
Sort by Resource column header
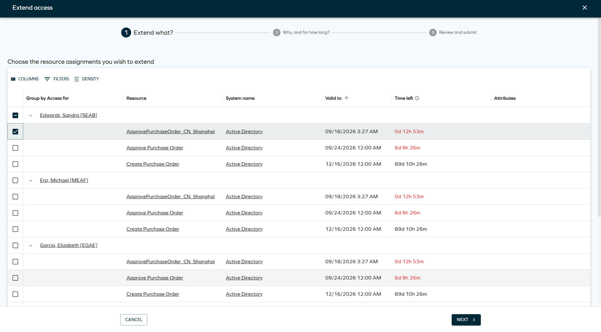(x=136, y=98)
